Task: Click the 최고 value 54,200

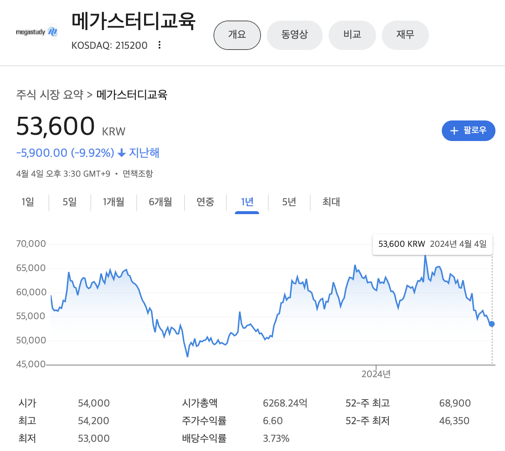Action: tap(93, 421)
